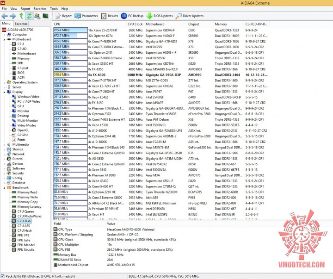The image size is (333, 279).
Task: Collapse the Display tree node
Action: pos(4,92)
